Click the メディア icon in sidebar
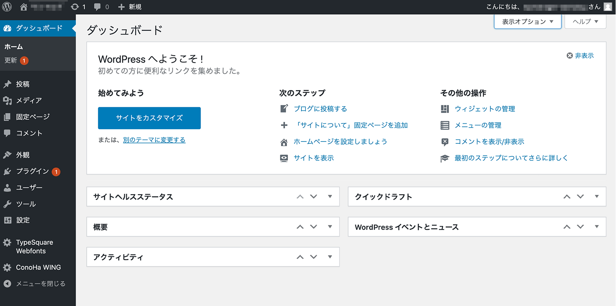 point(7,101)
